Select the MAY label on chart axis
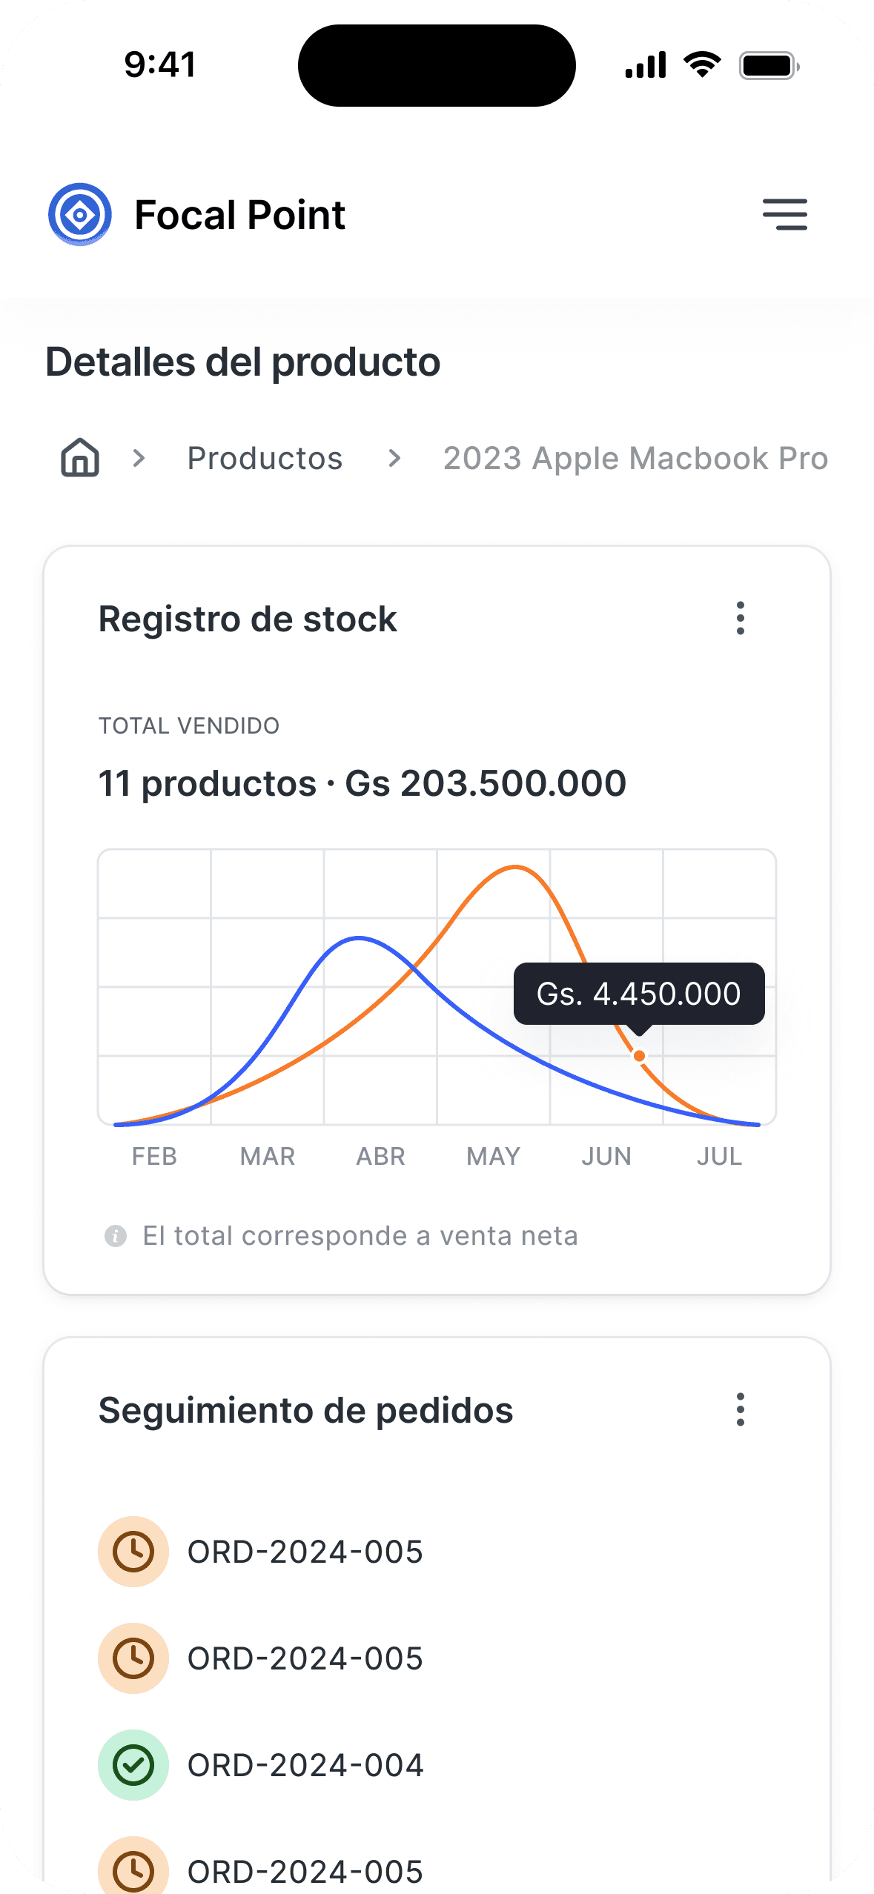 [493, 1156]
